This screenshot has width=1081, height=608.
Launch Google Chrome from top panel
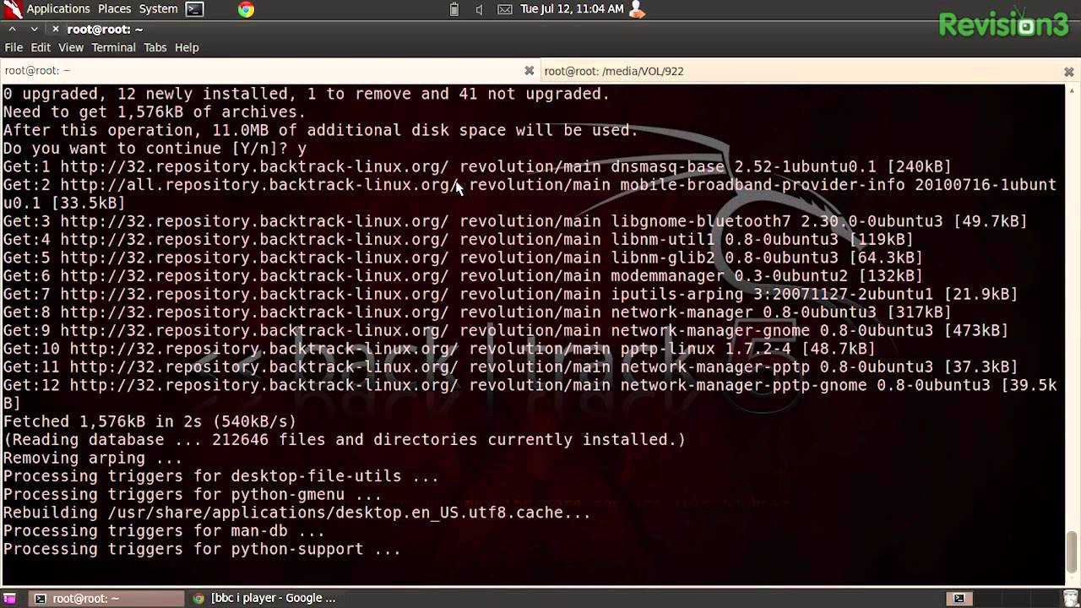pos(246,9)
